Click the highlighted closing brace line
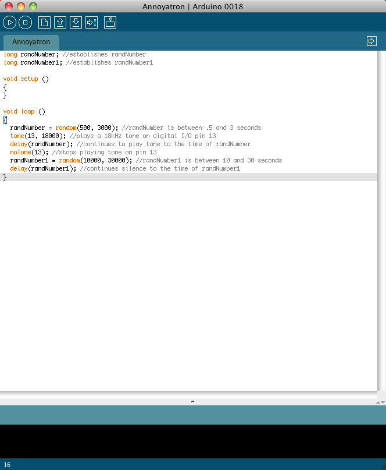This screenshot has height=470, width=386. (188, 177)
